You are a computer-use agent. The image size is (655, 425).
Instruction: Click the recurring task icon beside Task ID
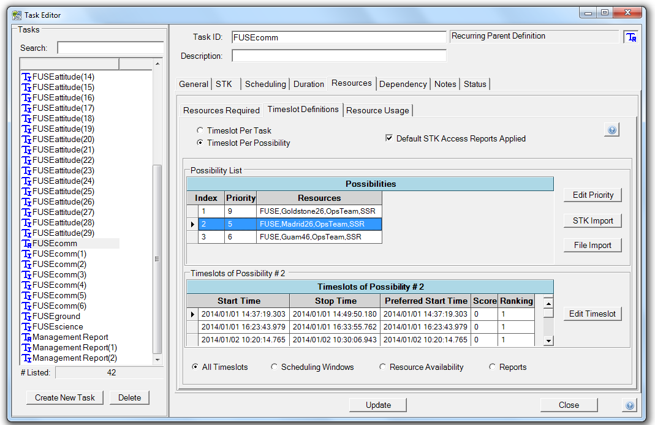(x=630, y=37)
